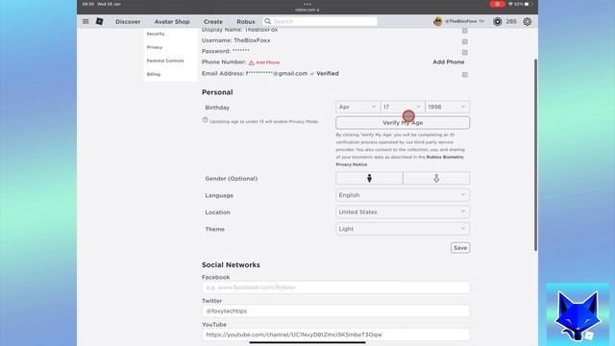Click the Username: TheBloxFoxx text
Screen dimensions: 615x346
[235, 40]
